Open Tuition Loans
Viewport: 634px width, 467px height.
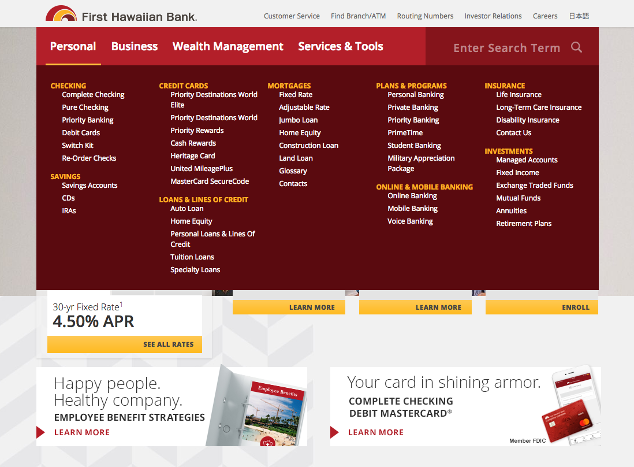[192, 257]
